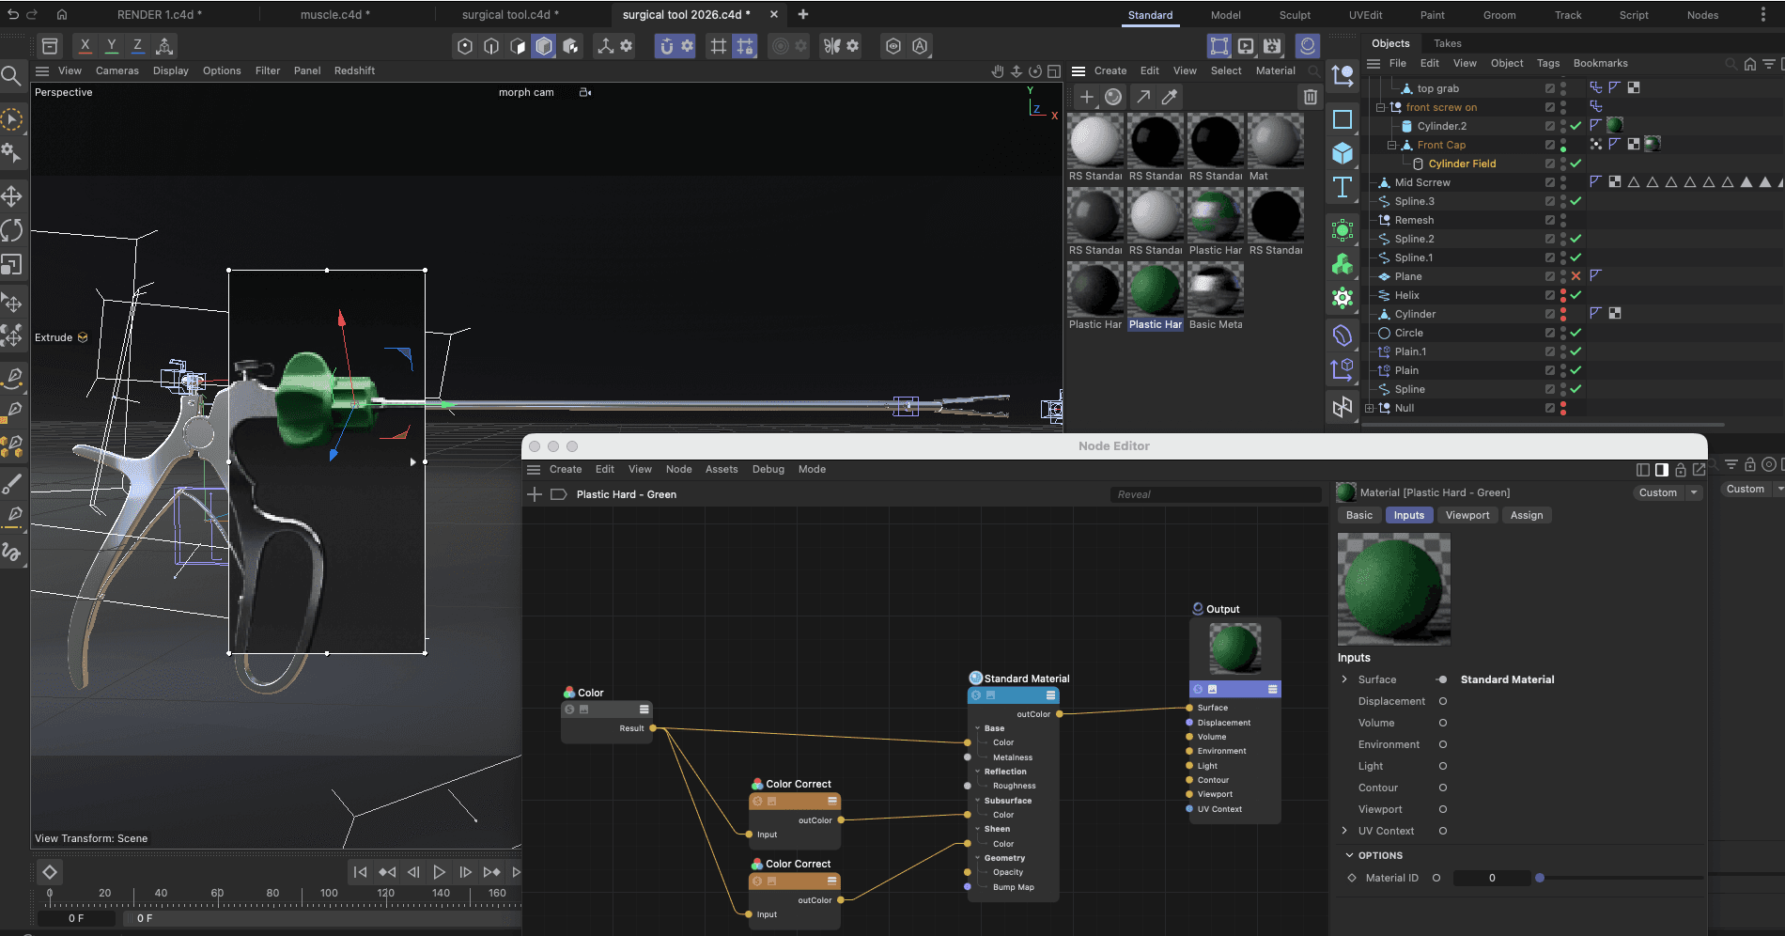Image resolution: width=1785 pixels, height=936 pixels.
Task: Click the eyedropper icon in Material Manager
Action: pos(1170,97)
